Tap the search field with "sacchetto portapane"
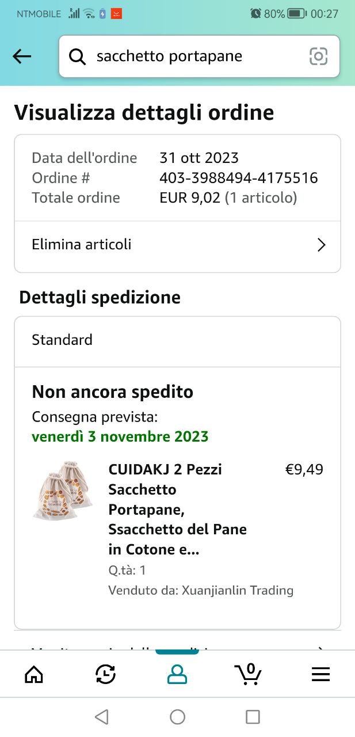 (196, 56)
